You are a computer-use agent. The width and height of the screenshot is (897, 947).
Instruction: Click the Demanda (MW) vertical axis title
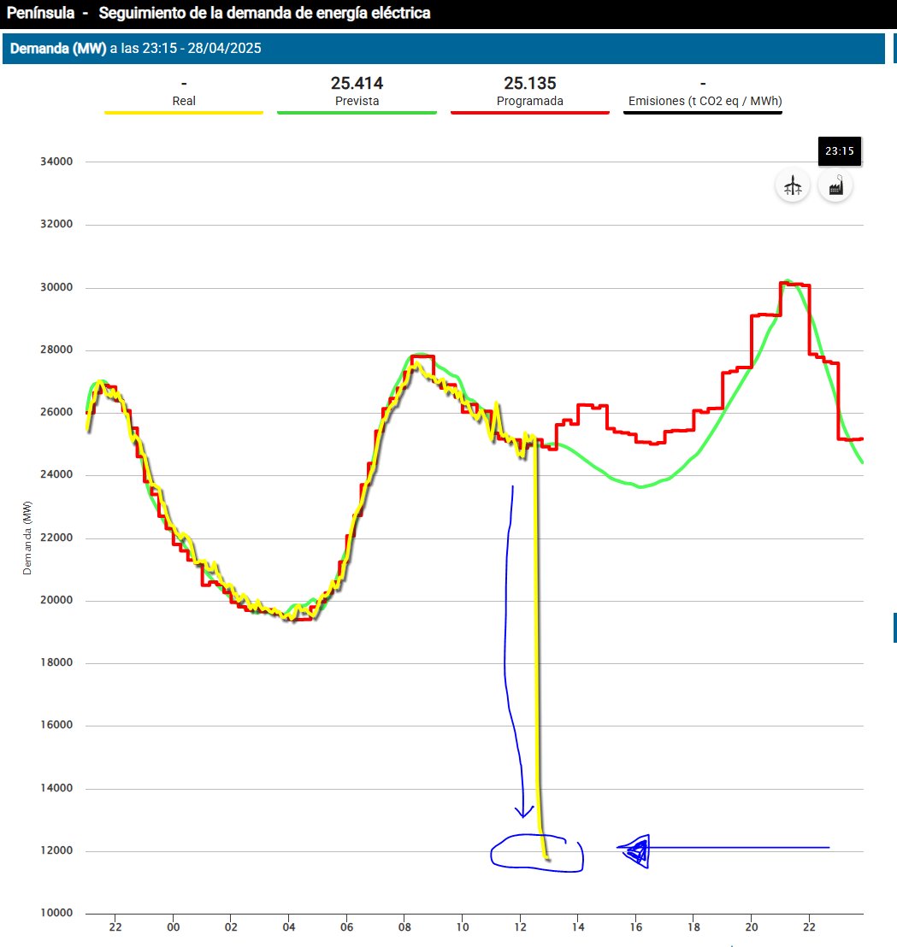point(27,538)
